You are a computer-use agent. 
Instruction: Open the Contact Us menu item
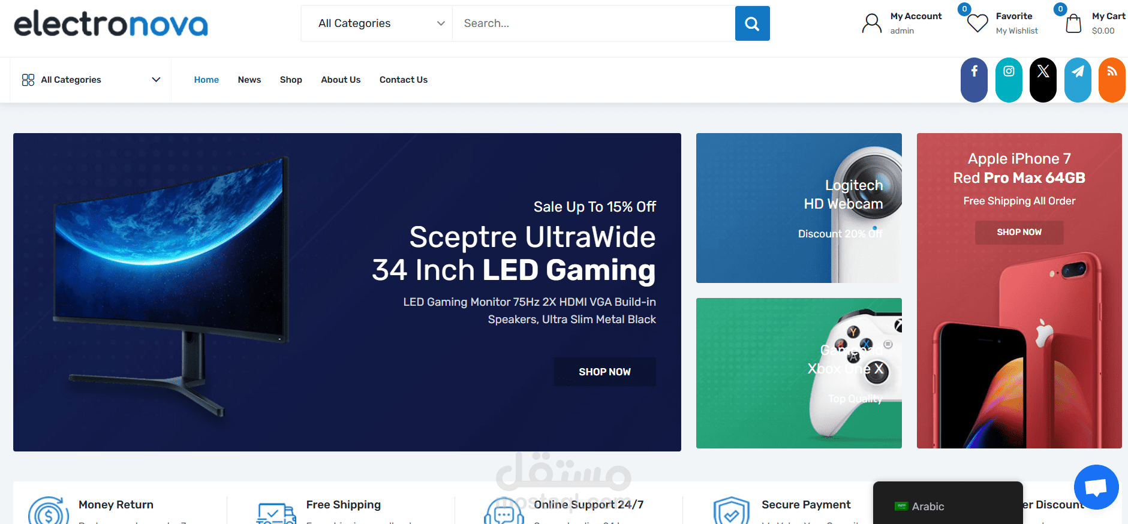404,80
